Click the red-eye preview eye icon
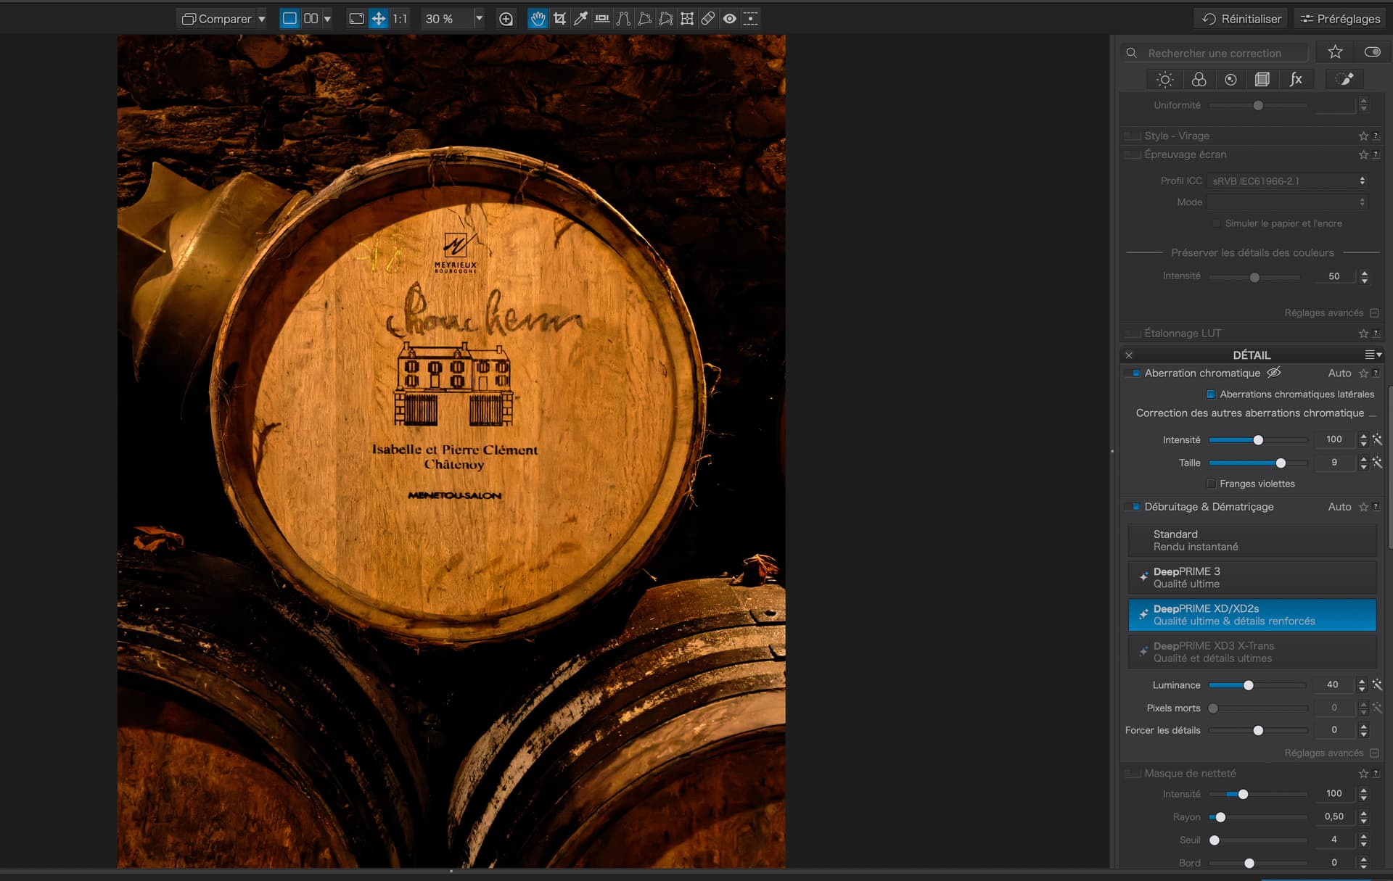Screen dimensions: 1393x881 tap(729, 19)
